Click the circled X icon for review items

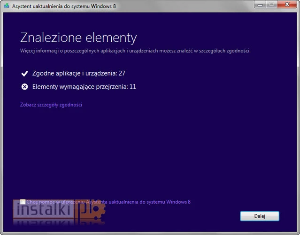[24, 87]
